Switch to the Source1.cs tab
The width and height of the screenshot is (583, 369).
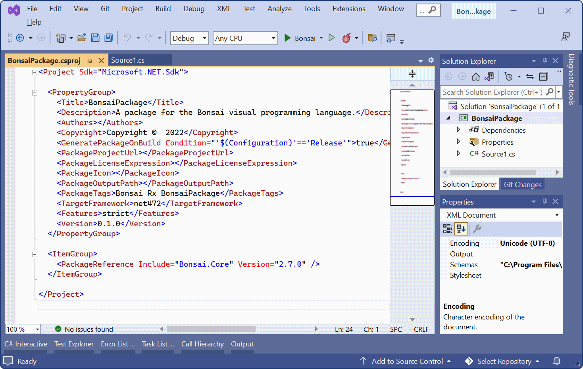tap(140, 60)
